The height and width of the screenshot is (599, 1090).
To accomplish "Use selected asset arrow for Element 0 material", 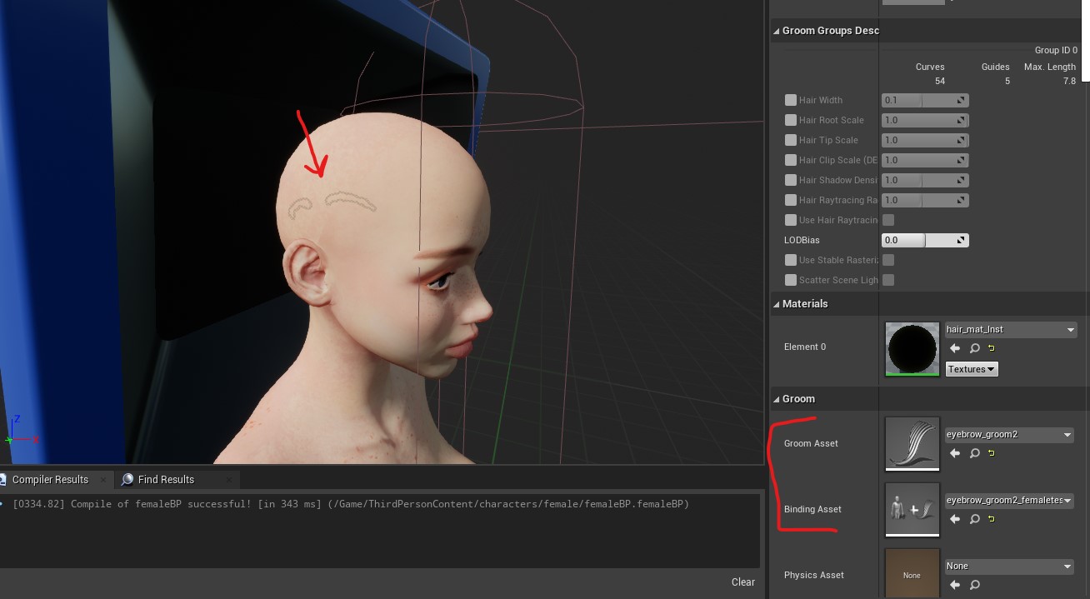I will [955, 348].
